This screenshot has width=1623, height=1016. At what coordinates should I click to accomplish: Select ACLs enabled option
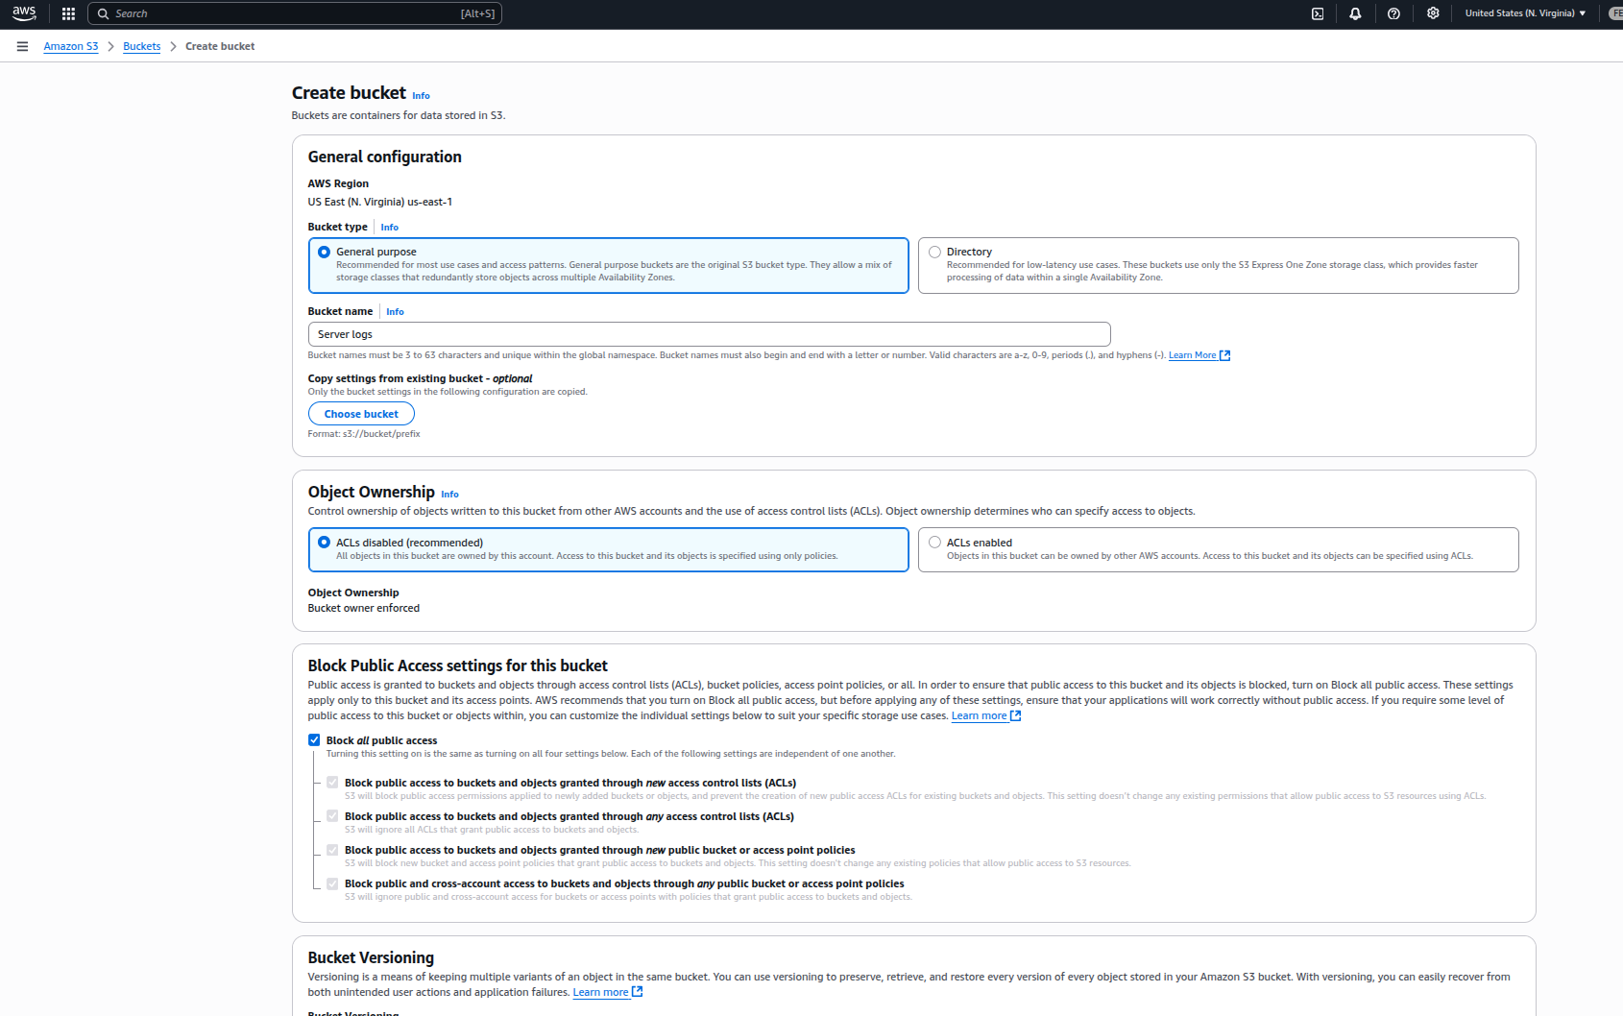click(1218, 549)
